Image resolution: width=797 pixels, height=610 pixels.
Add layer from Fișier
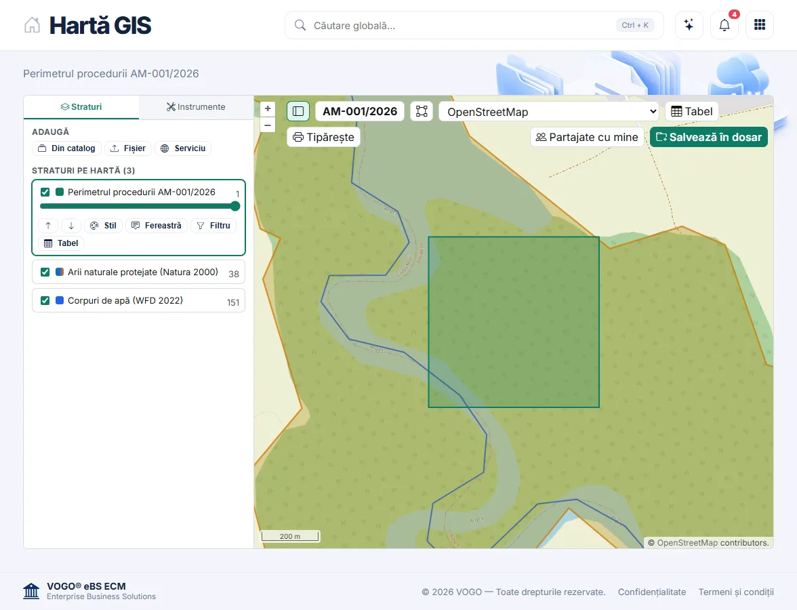(128, 148)
